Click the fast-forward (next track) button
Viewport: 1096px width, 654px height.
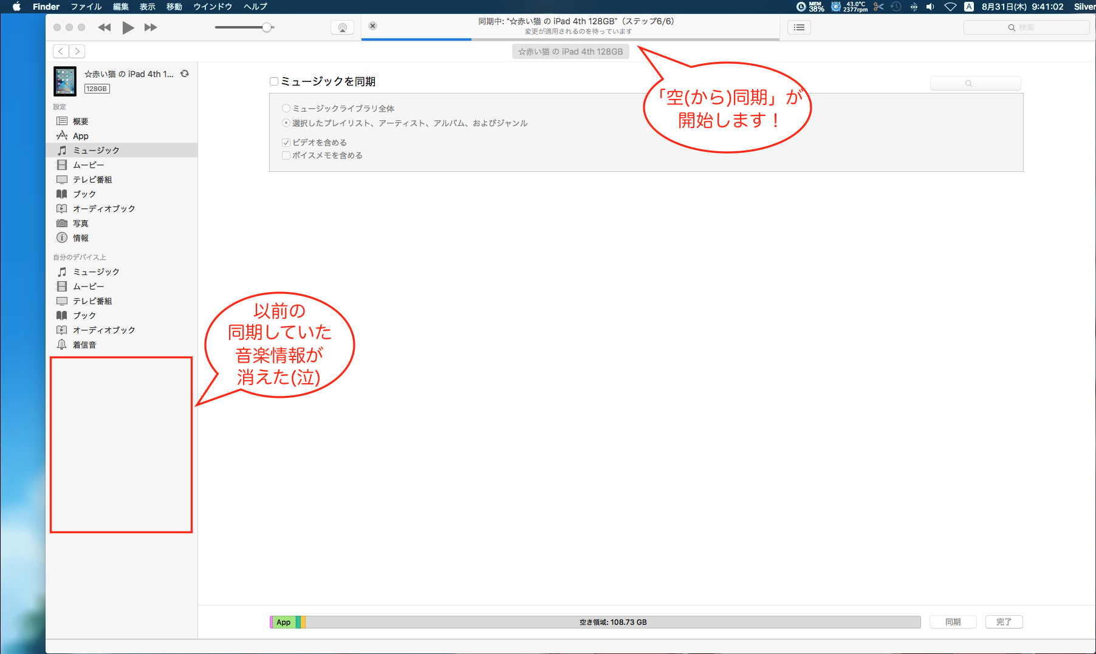tap(151, 27)
